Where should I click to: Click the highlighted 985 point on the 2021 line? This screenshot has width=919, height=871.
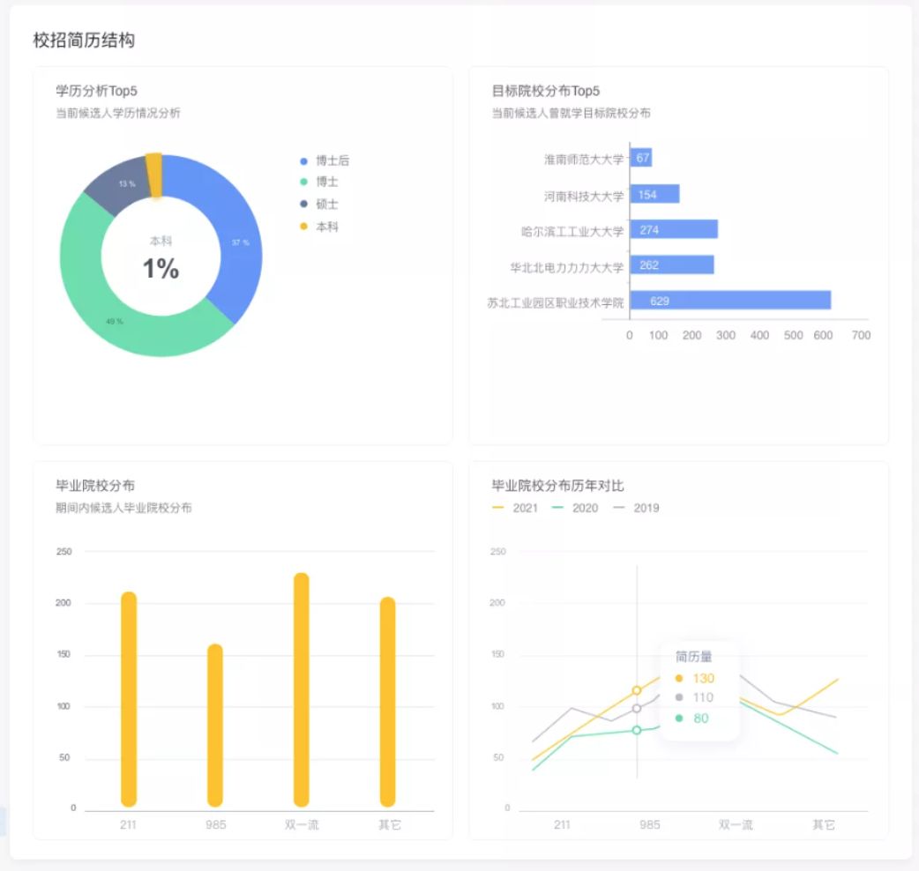635,691
